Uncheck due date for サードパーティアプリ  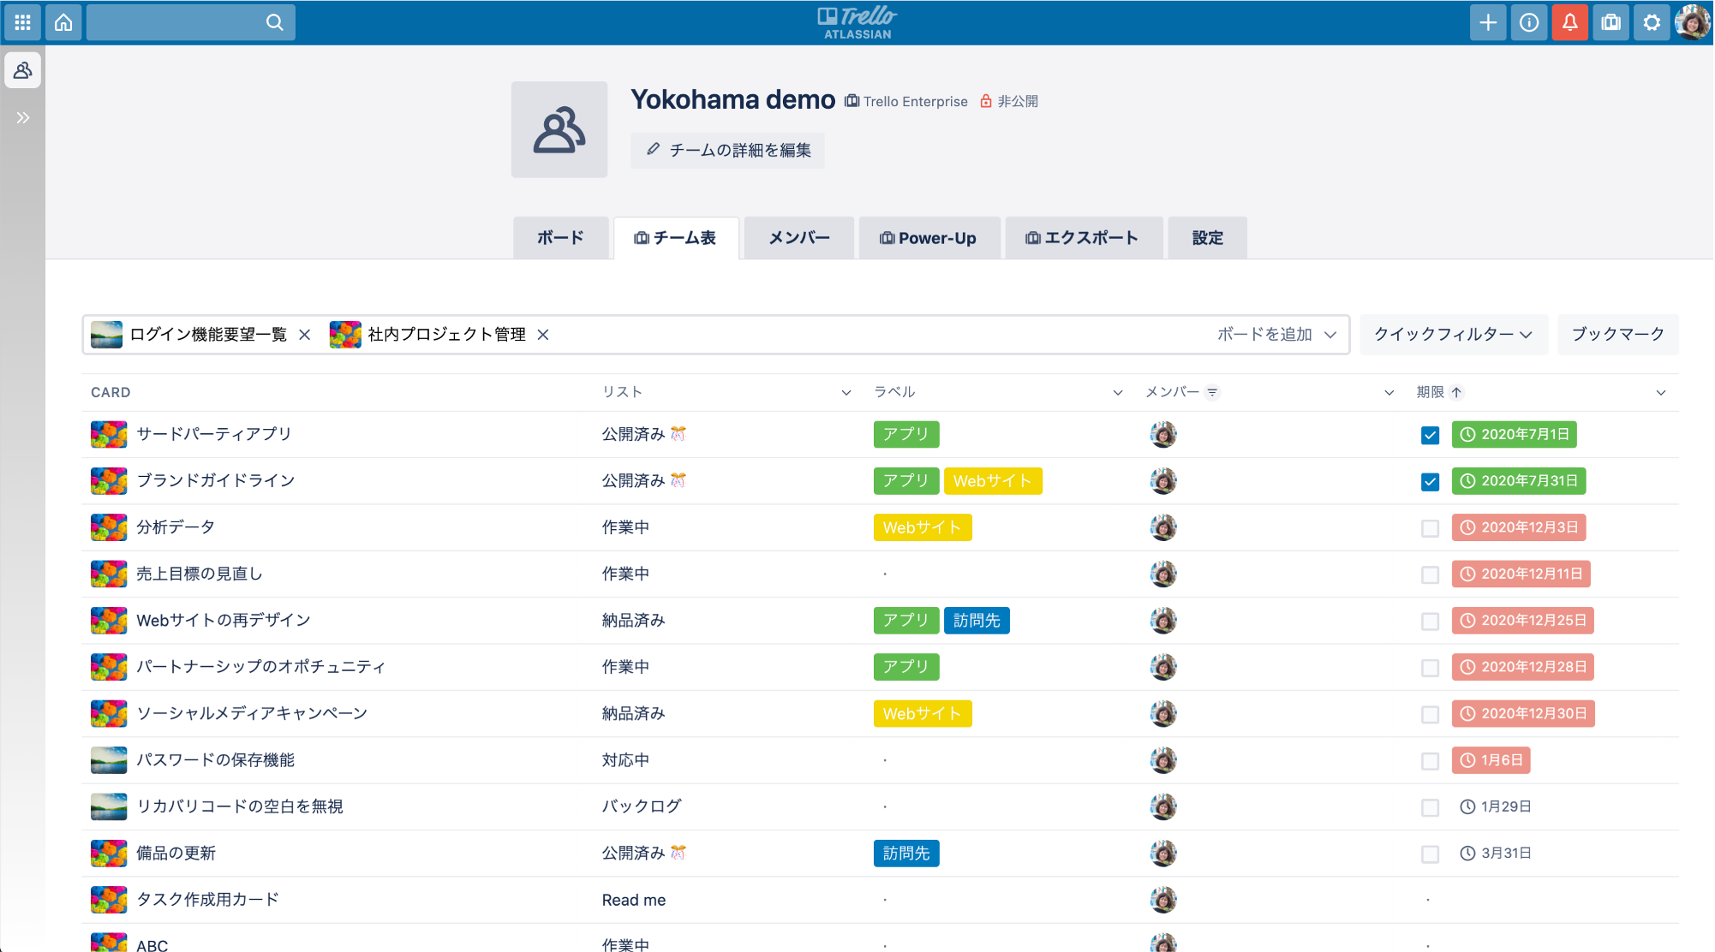click(1430, 435)
